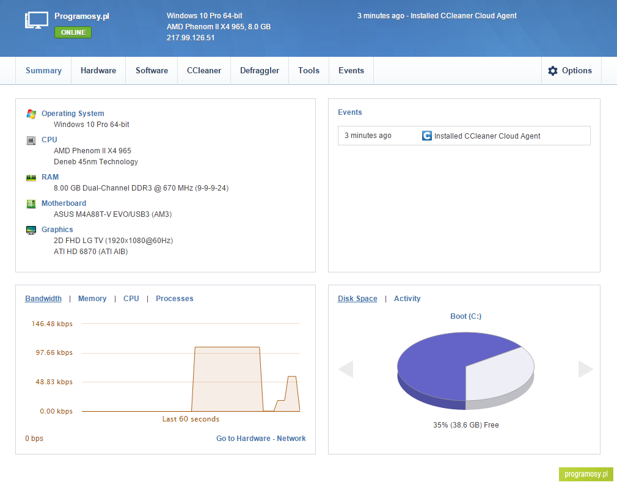The width and height of the screenshot is (617, 485).
Task: Click the Events panel heading
Action: [350, 112]
